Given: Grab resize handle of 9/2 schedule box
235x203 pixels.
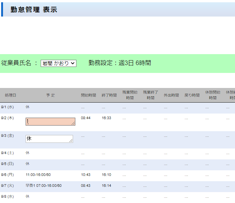Looking at the screenshot, I should pyautogui.click(x=73, y=124).
